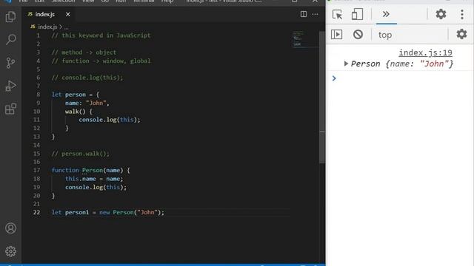Close the index.js editor tab
This screenshot has height=266, width=474.
(x=67, y=14)
